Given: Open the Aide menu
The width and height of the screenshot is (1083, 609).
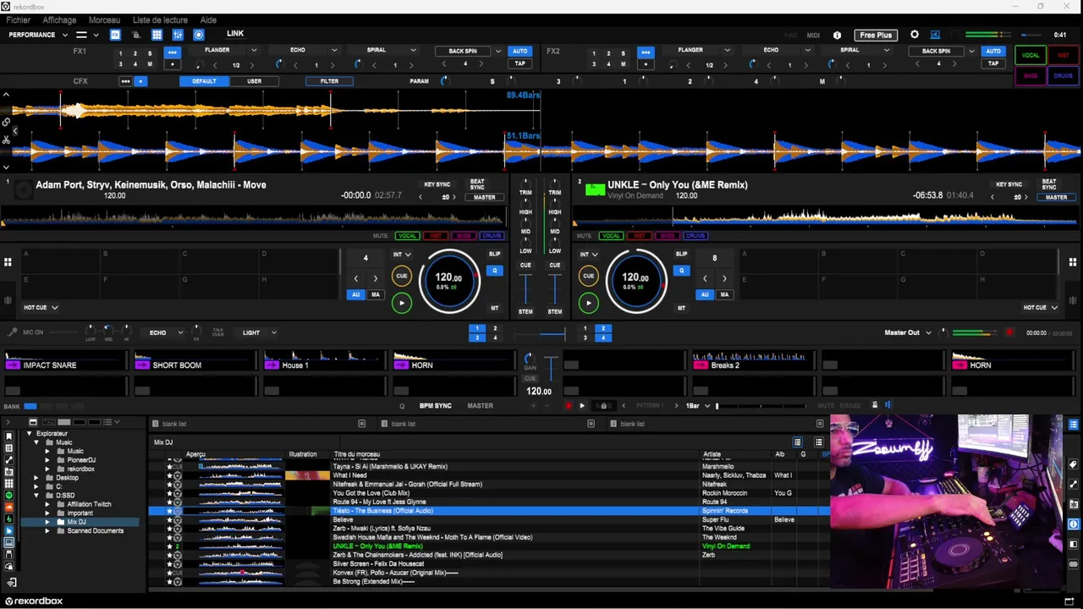Looking at the screenshot, I should (208, 19).
